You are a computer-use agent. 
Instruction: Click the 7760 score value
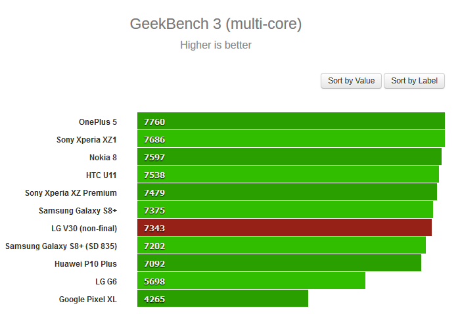[x=154, y=122]
